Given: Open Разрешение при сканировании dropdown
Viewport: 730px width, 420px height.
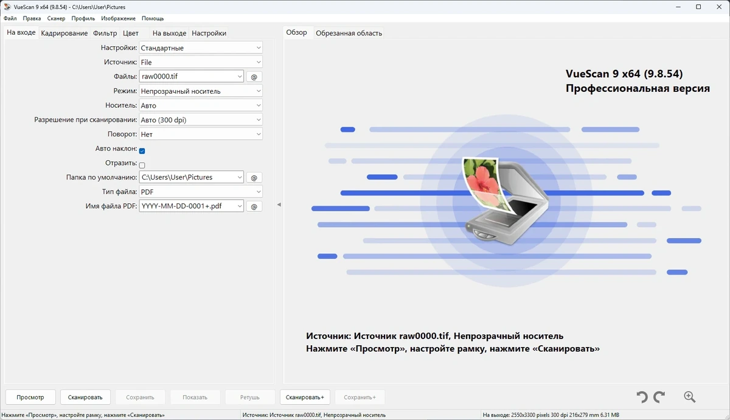Looking at the screenshot, I should pyautogui.click(x=201, y=120).
